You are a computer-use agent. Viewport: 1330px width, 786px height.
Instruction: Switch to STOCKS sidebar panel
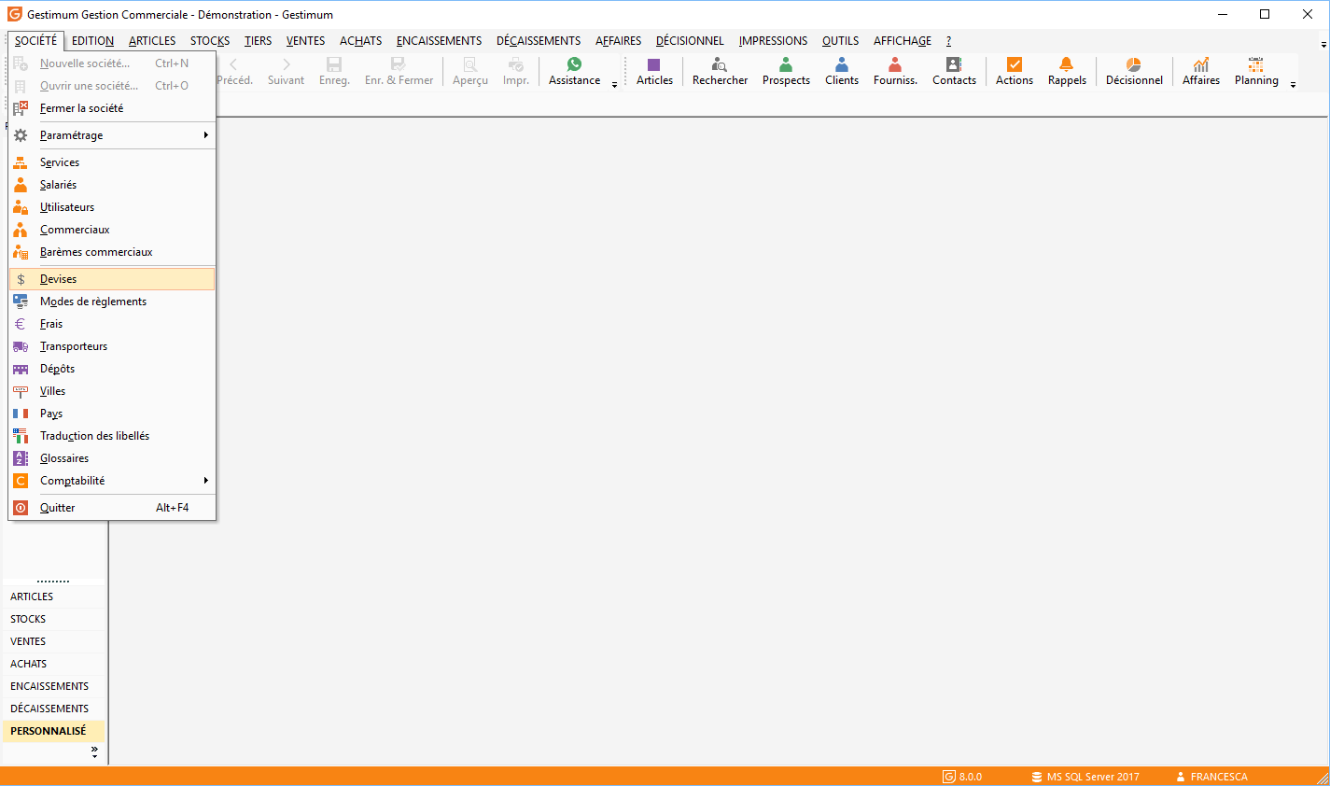click(54, 619)
